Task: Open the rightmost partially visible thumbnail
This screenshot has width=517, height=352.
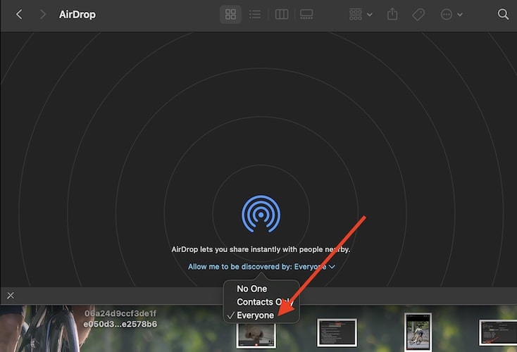Action: tap(499, 332)
